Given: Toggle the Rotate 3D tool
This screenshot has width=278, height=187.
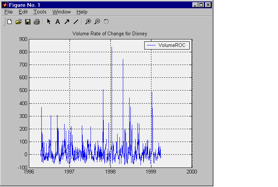Looking at the screenshot, I should pos(106,22).
